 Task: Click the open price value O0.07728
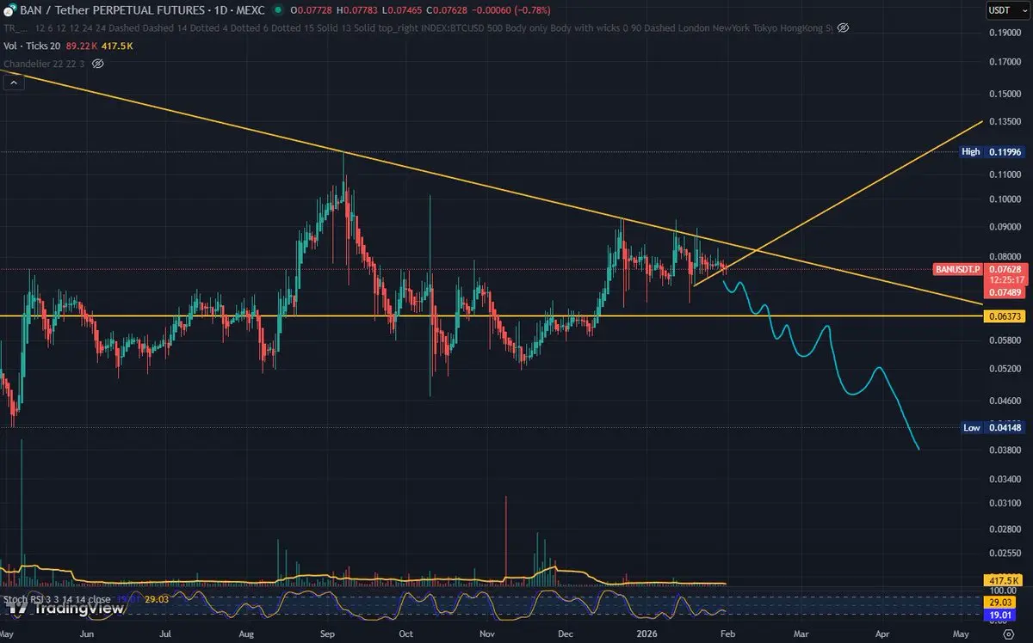click(x=310, y=11)
